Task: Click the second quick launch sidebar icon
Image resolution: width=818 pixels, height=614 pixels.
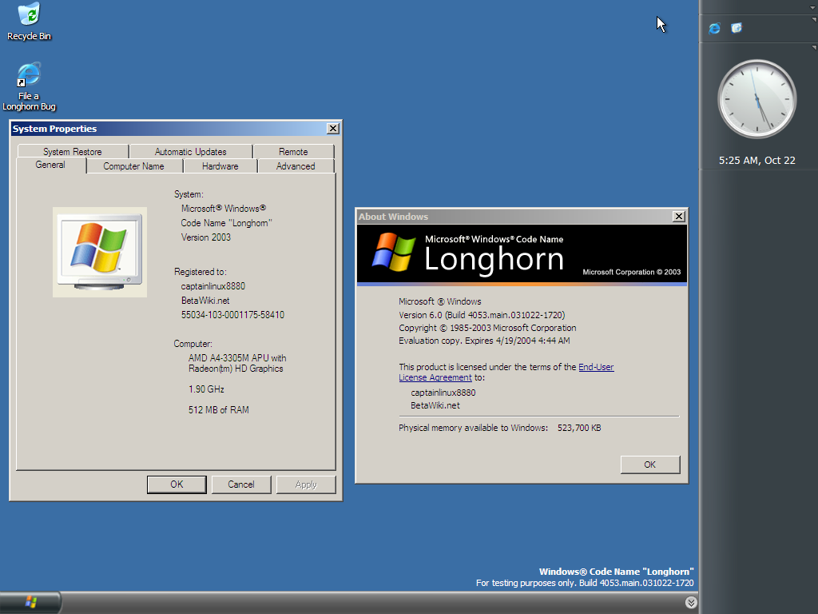Action: tap(737, 28)
